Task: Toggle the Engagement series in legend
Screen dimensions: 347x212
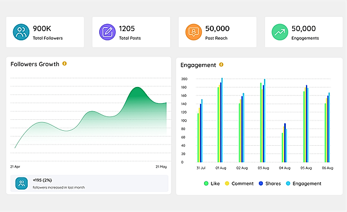Action: [303, 183]
